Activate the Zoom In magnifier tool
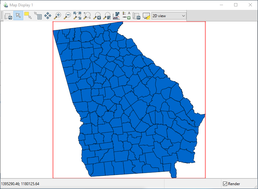This screenshot has height=189, width=258. [58, 16]
